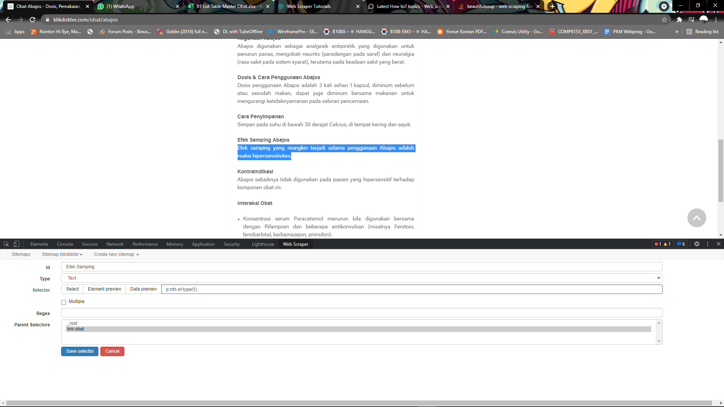This screenshot has width=724, height=407.
Task: Click the browser reload icon
Action: 32,20
